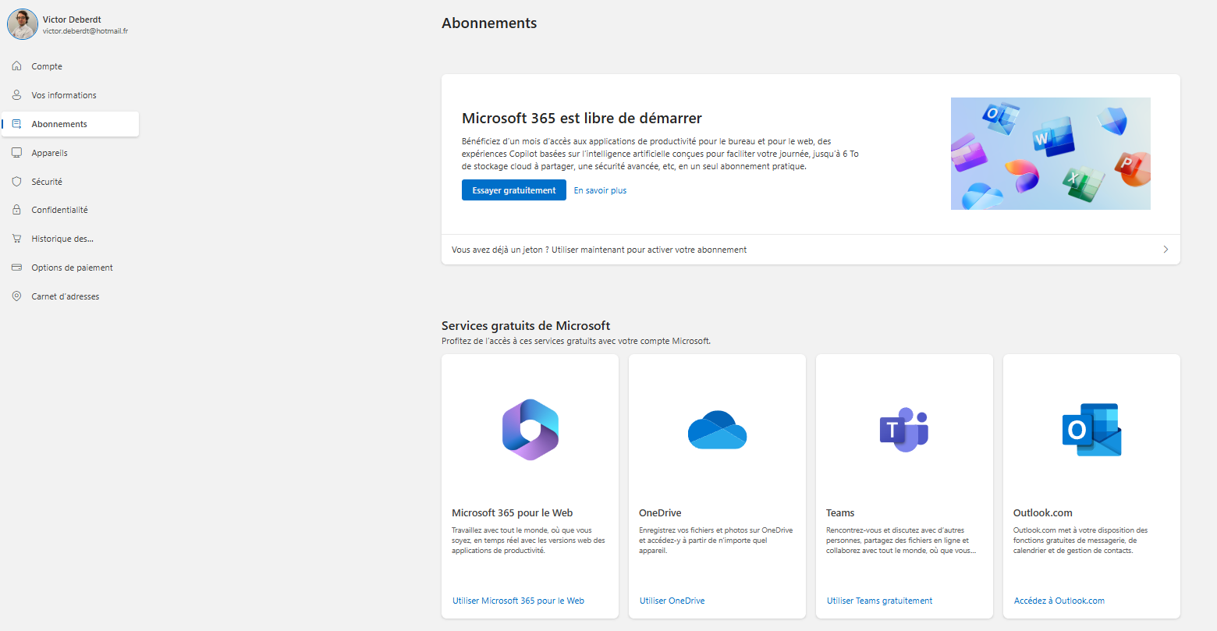Click the Outlook.com card title

click(x=1042, y=512)
